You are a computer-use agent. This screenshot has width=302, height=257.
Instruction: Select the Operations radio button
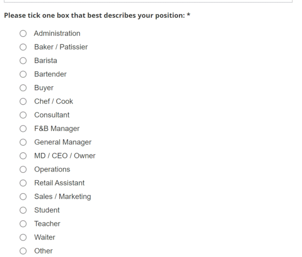coord(23,169)
